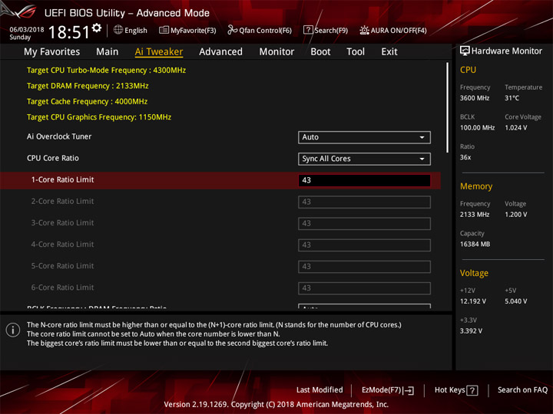Click the 3600 MHz CPU frequency value
553x414 pixels.
pyautogui.click(x=475, y=98)
